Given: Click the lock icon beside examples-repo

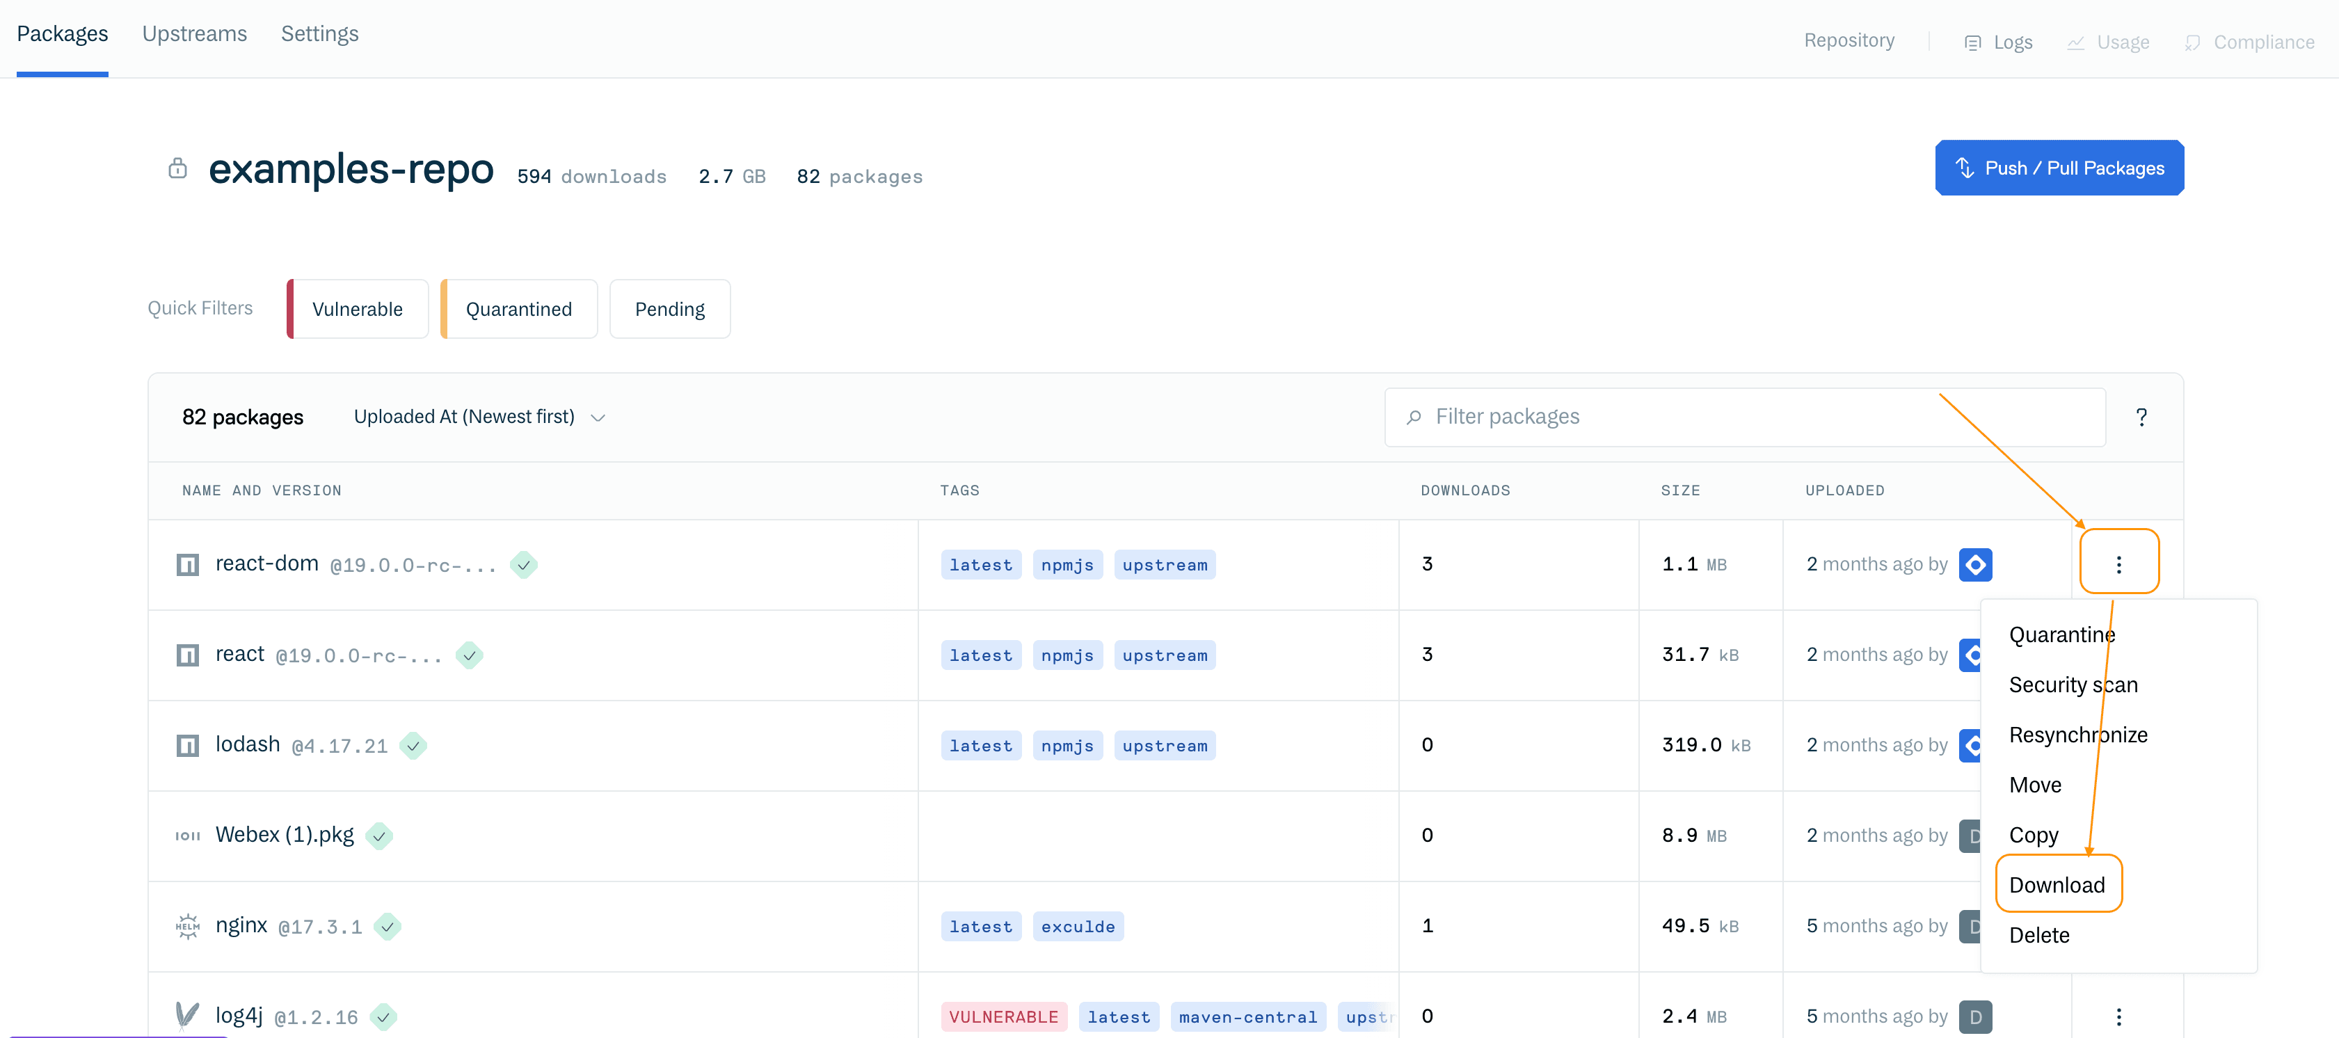Looking at the screenshot, I should (x=178, y=169).
